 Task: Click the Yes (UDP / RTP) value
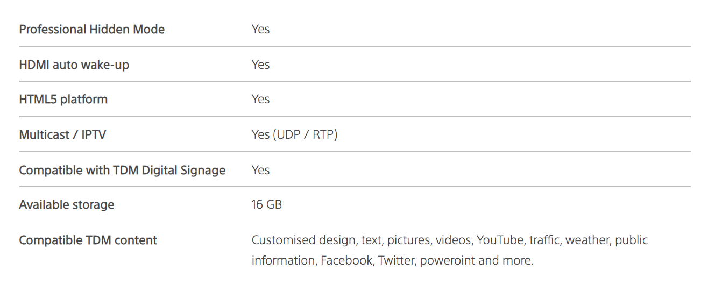coord(294,134)
